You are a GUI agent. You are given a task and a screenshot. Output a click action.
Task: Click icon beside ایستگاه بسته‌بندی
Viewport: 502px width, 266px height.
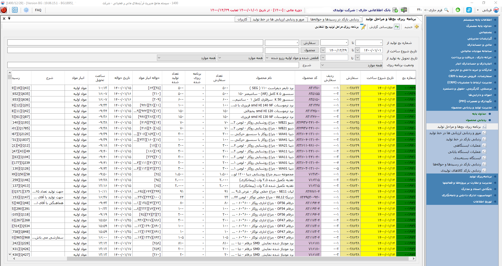point(484,158)
